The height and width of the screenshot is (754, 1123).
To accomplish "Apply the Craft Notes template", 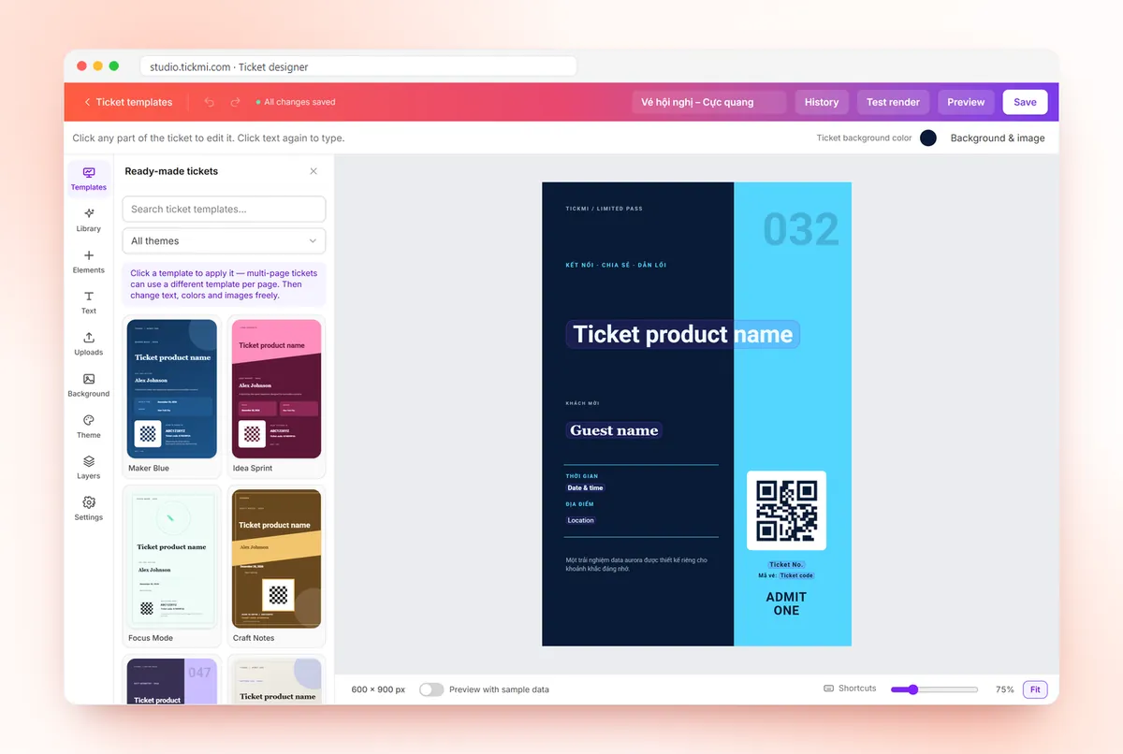I will pos(276,565).
